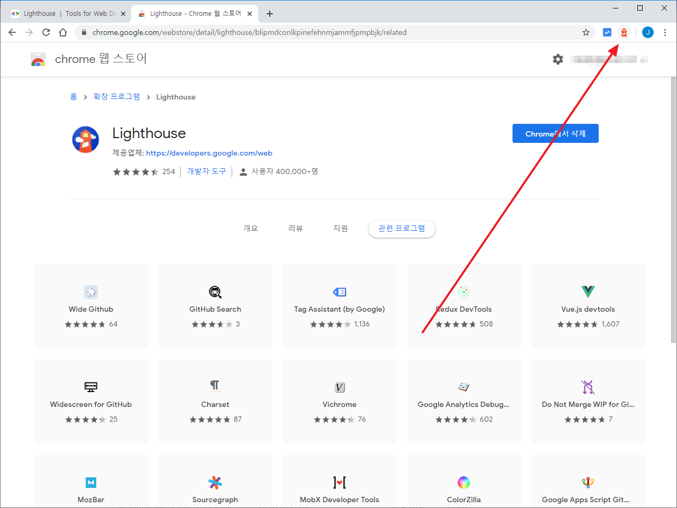Click the page vertical scrollbar
This screenshot has height=508, width=677.
(x=673, y=209)
